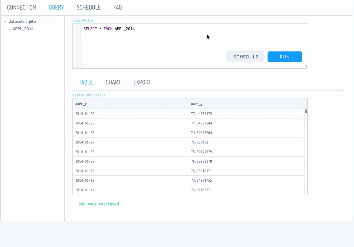
Task: Collapse the datasets.sqlite tree node arrow
Action: tap(5, 21)
